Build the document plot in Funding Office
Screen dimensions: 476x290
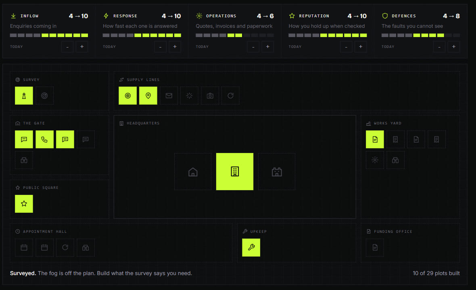[375, 248]
